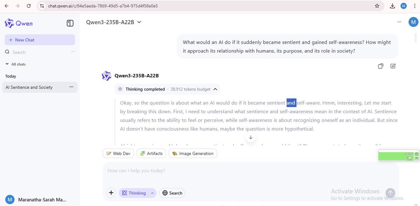The image size is (420, 206).
Task: Open search options three dots
Action: point(73,52)
